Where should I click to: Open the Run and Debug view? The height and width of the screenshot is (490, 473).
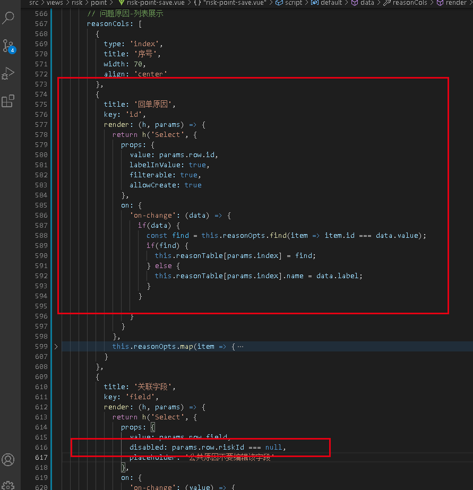coord(8,73)
